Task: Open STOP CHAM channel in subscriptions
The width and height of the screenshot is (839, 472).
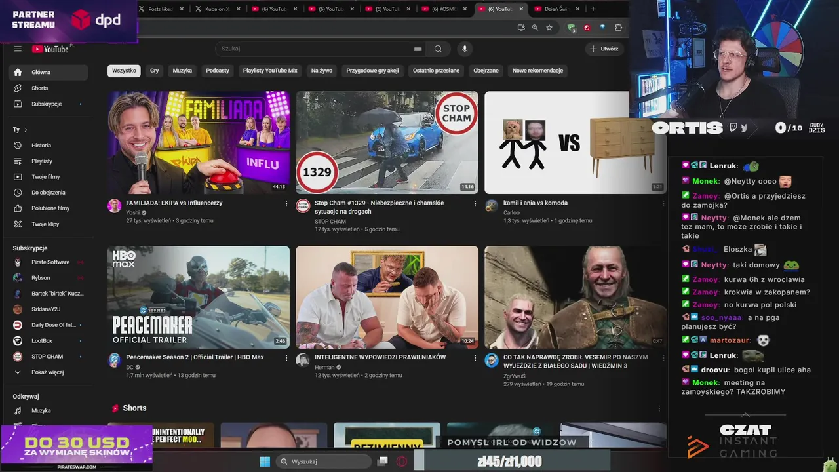Action: [x=48, y=356]
